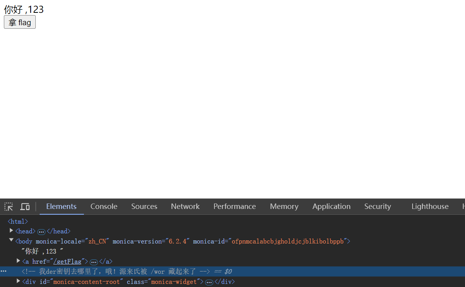Click the 拿 flag button on the page
The image size is (465, 287).
[19, 22]
